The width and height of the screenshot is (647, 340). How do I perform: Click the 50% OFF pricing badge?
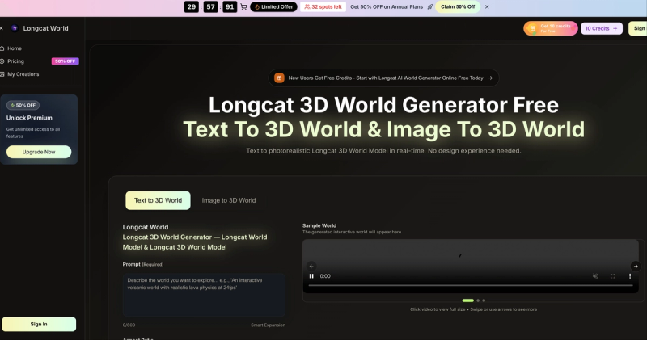click(66, 61)
